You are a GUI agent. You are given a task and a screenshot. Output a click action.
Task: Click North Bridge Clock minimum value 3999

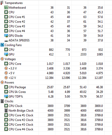pos(67,111)
